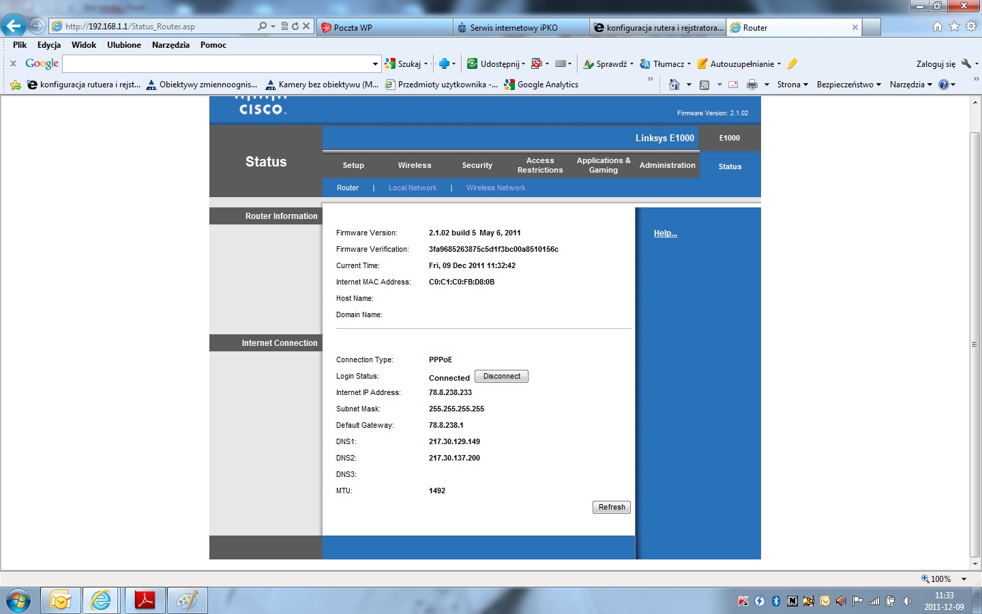Screen dimensions: 982x614
Task: Open the Widok menu
Action: tap(84, 45)
